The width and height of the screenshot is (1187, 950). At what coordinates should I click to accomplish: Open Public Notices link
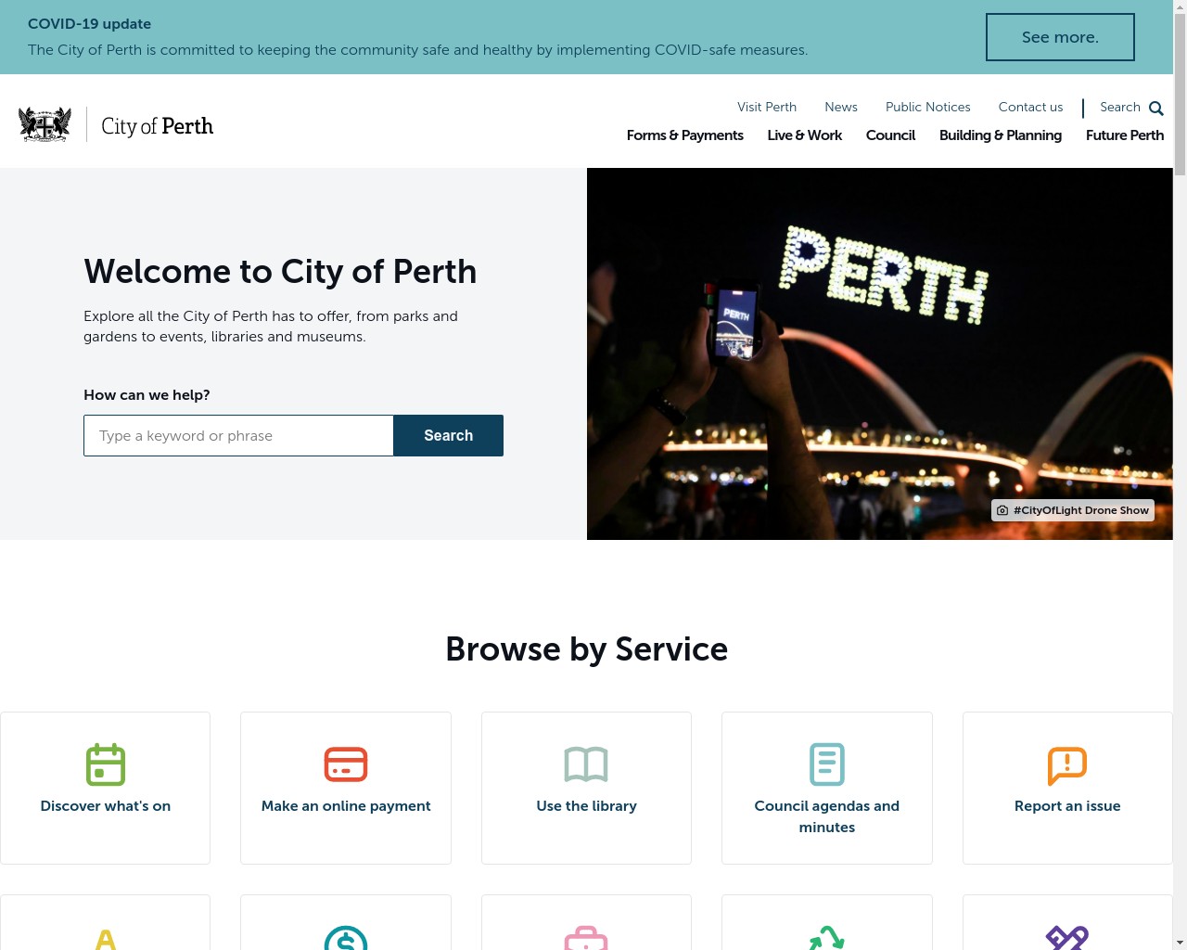tap(928, 107)
